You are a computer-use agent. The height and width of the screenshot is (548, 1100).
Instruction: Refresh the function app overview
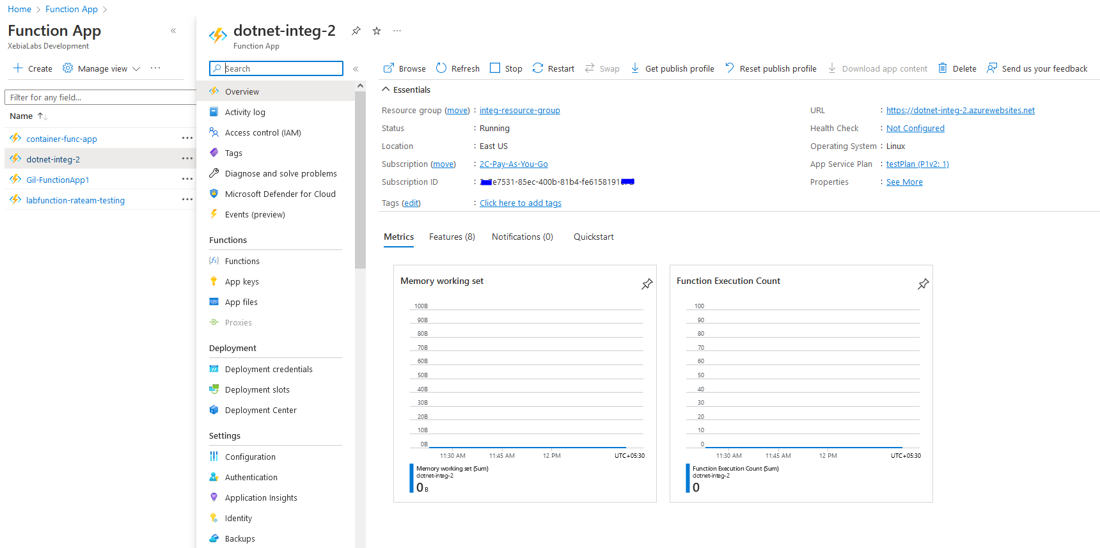(458, 68)
